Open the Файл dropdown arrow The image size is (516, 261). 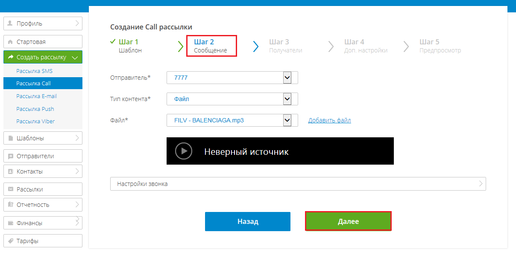click(287, 120)
